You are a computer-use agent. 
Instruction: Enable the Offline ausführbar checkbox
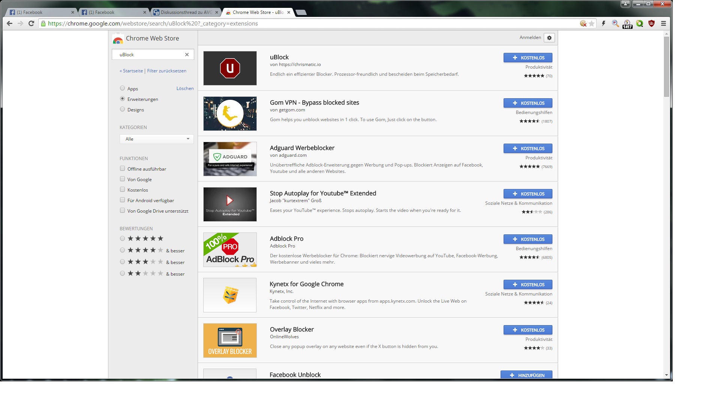click(x=122, y=169)
